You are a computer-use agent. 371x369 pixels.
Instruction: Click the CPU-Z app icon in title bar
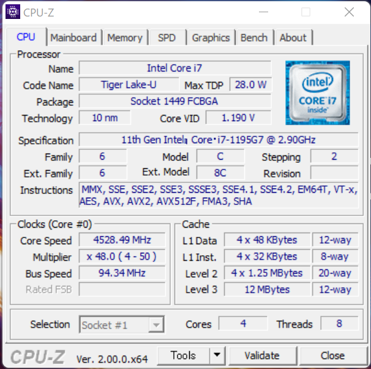tap(13, 12)
